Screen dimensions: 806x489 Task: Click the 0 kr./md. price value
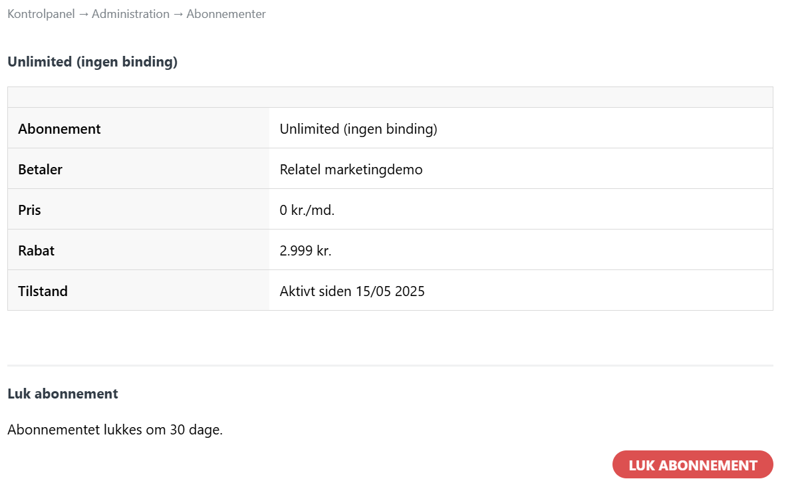[307, 210]
